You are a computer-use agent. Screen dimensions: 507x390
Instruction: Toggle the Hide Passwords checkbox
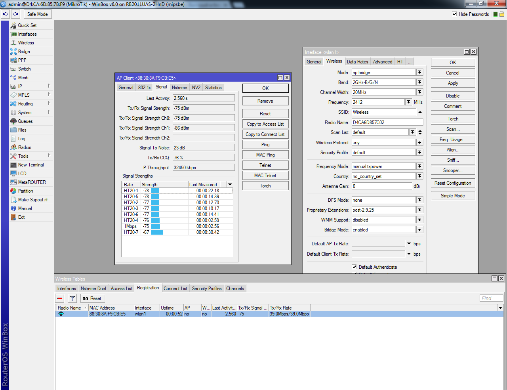click(454, 14)
